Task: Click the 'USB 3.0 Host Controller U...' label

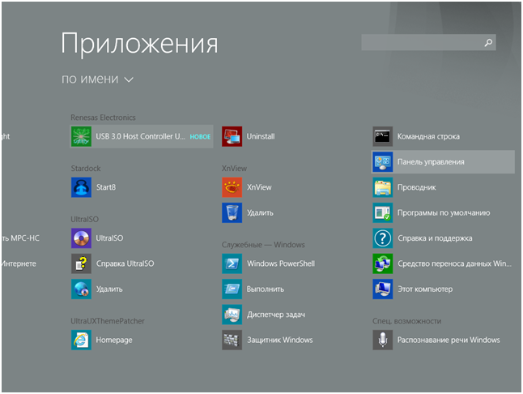Action: click(140, 136)
